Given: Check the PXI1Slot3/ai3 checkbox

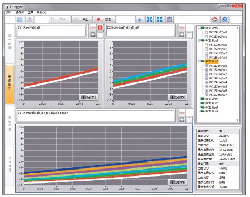Looking at the screenshot, I should pyautogui.click(x=206, y=57).
